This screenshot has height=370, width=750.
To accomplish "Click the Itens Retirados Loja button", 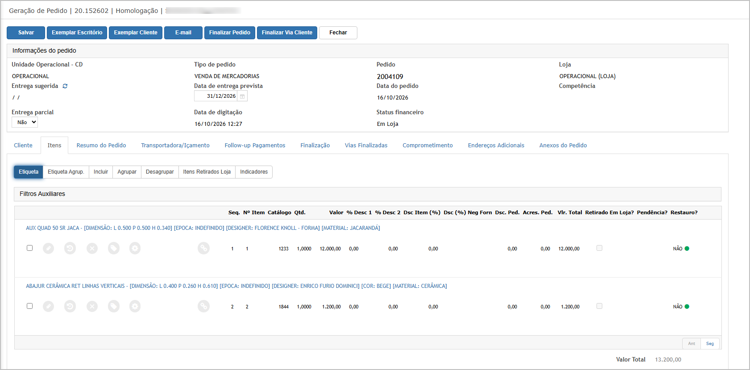I will 207,172.
